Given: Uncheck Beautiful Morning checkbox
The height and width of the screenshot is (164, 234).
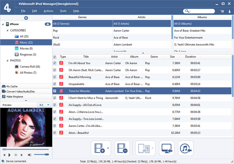Looking at the screenshot, I should pyautogui.click(x=54, y=77).
